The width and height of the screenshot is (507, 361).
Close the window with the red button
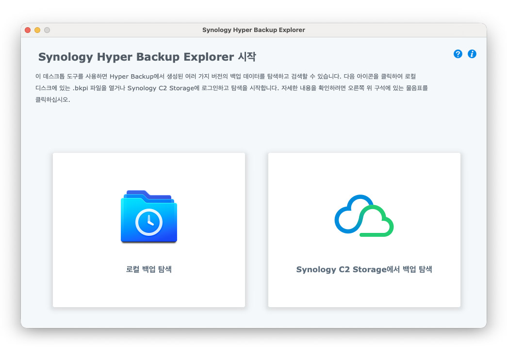[x=28, y=30]
